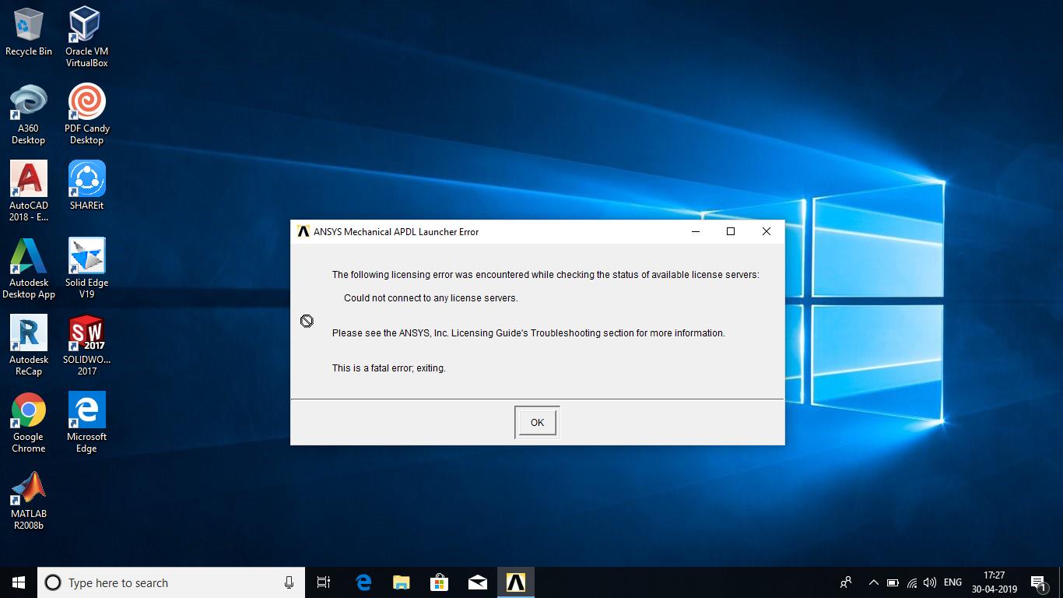Select the AutoCAD 2018 desktop shortcut
Screen dimensions: 1063x598
(x=29, y=192)
